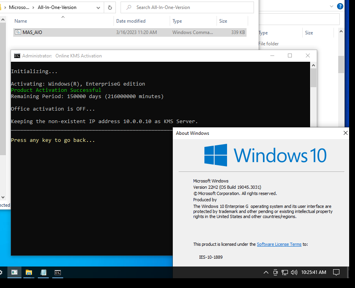The height and width of the screenshot is (288, 355).
Task: Close the Online KMS Activation window
Action: 308,55
